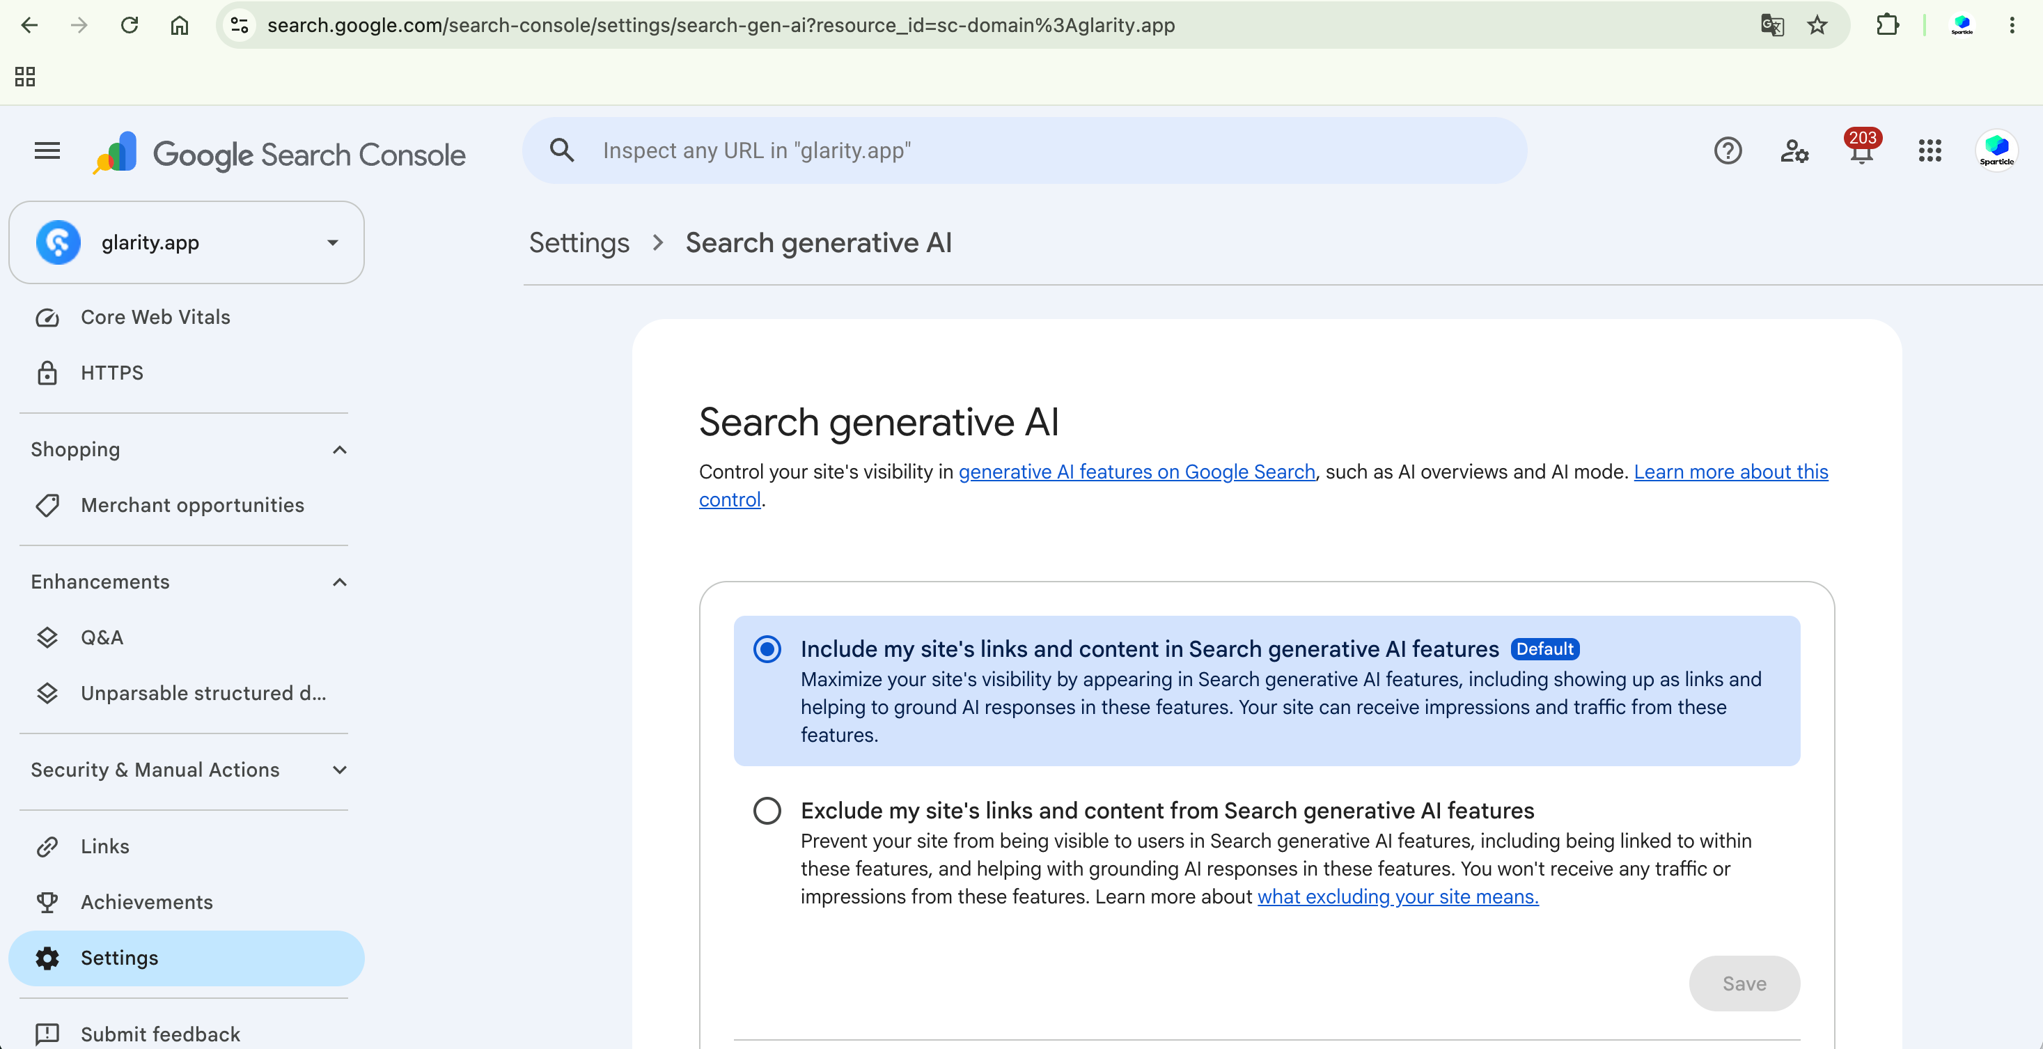This screenshot has height=1049, width=2043.
Task: Click the browser address bar URL
Action: click(721, 25)
